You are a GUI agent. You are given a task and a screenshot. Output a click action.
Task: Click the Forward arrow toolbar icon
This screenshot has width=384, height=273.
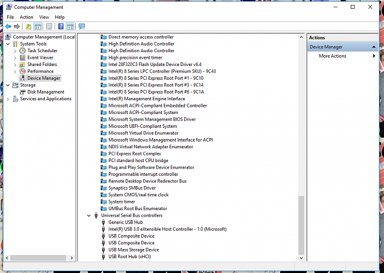coord(17,27)
